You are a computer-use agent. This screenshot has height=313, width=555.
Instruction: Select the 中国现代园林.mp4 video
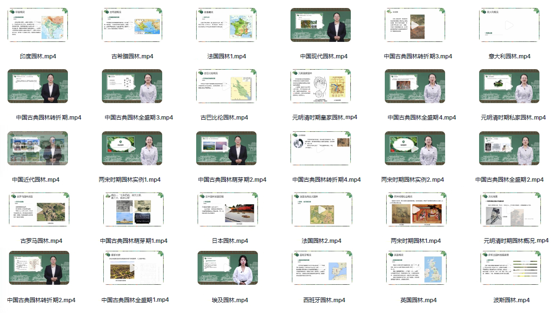(321, 25)
